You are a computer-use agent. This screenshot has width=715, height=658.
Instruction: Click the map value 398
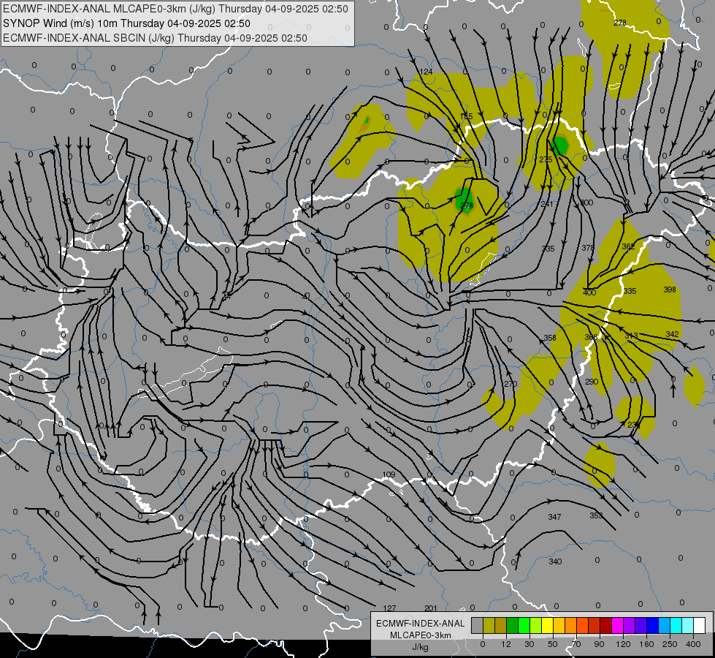[x=670, y=290]
